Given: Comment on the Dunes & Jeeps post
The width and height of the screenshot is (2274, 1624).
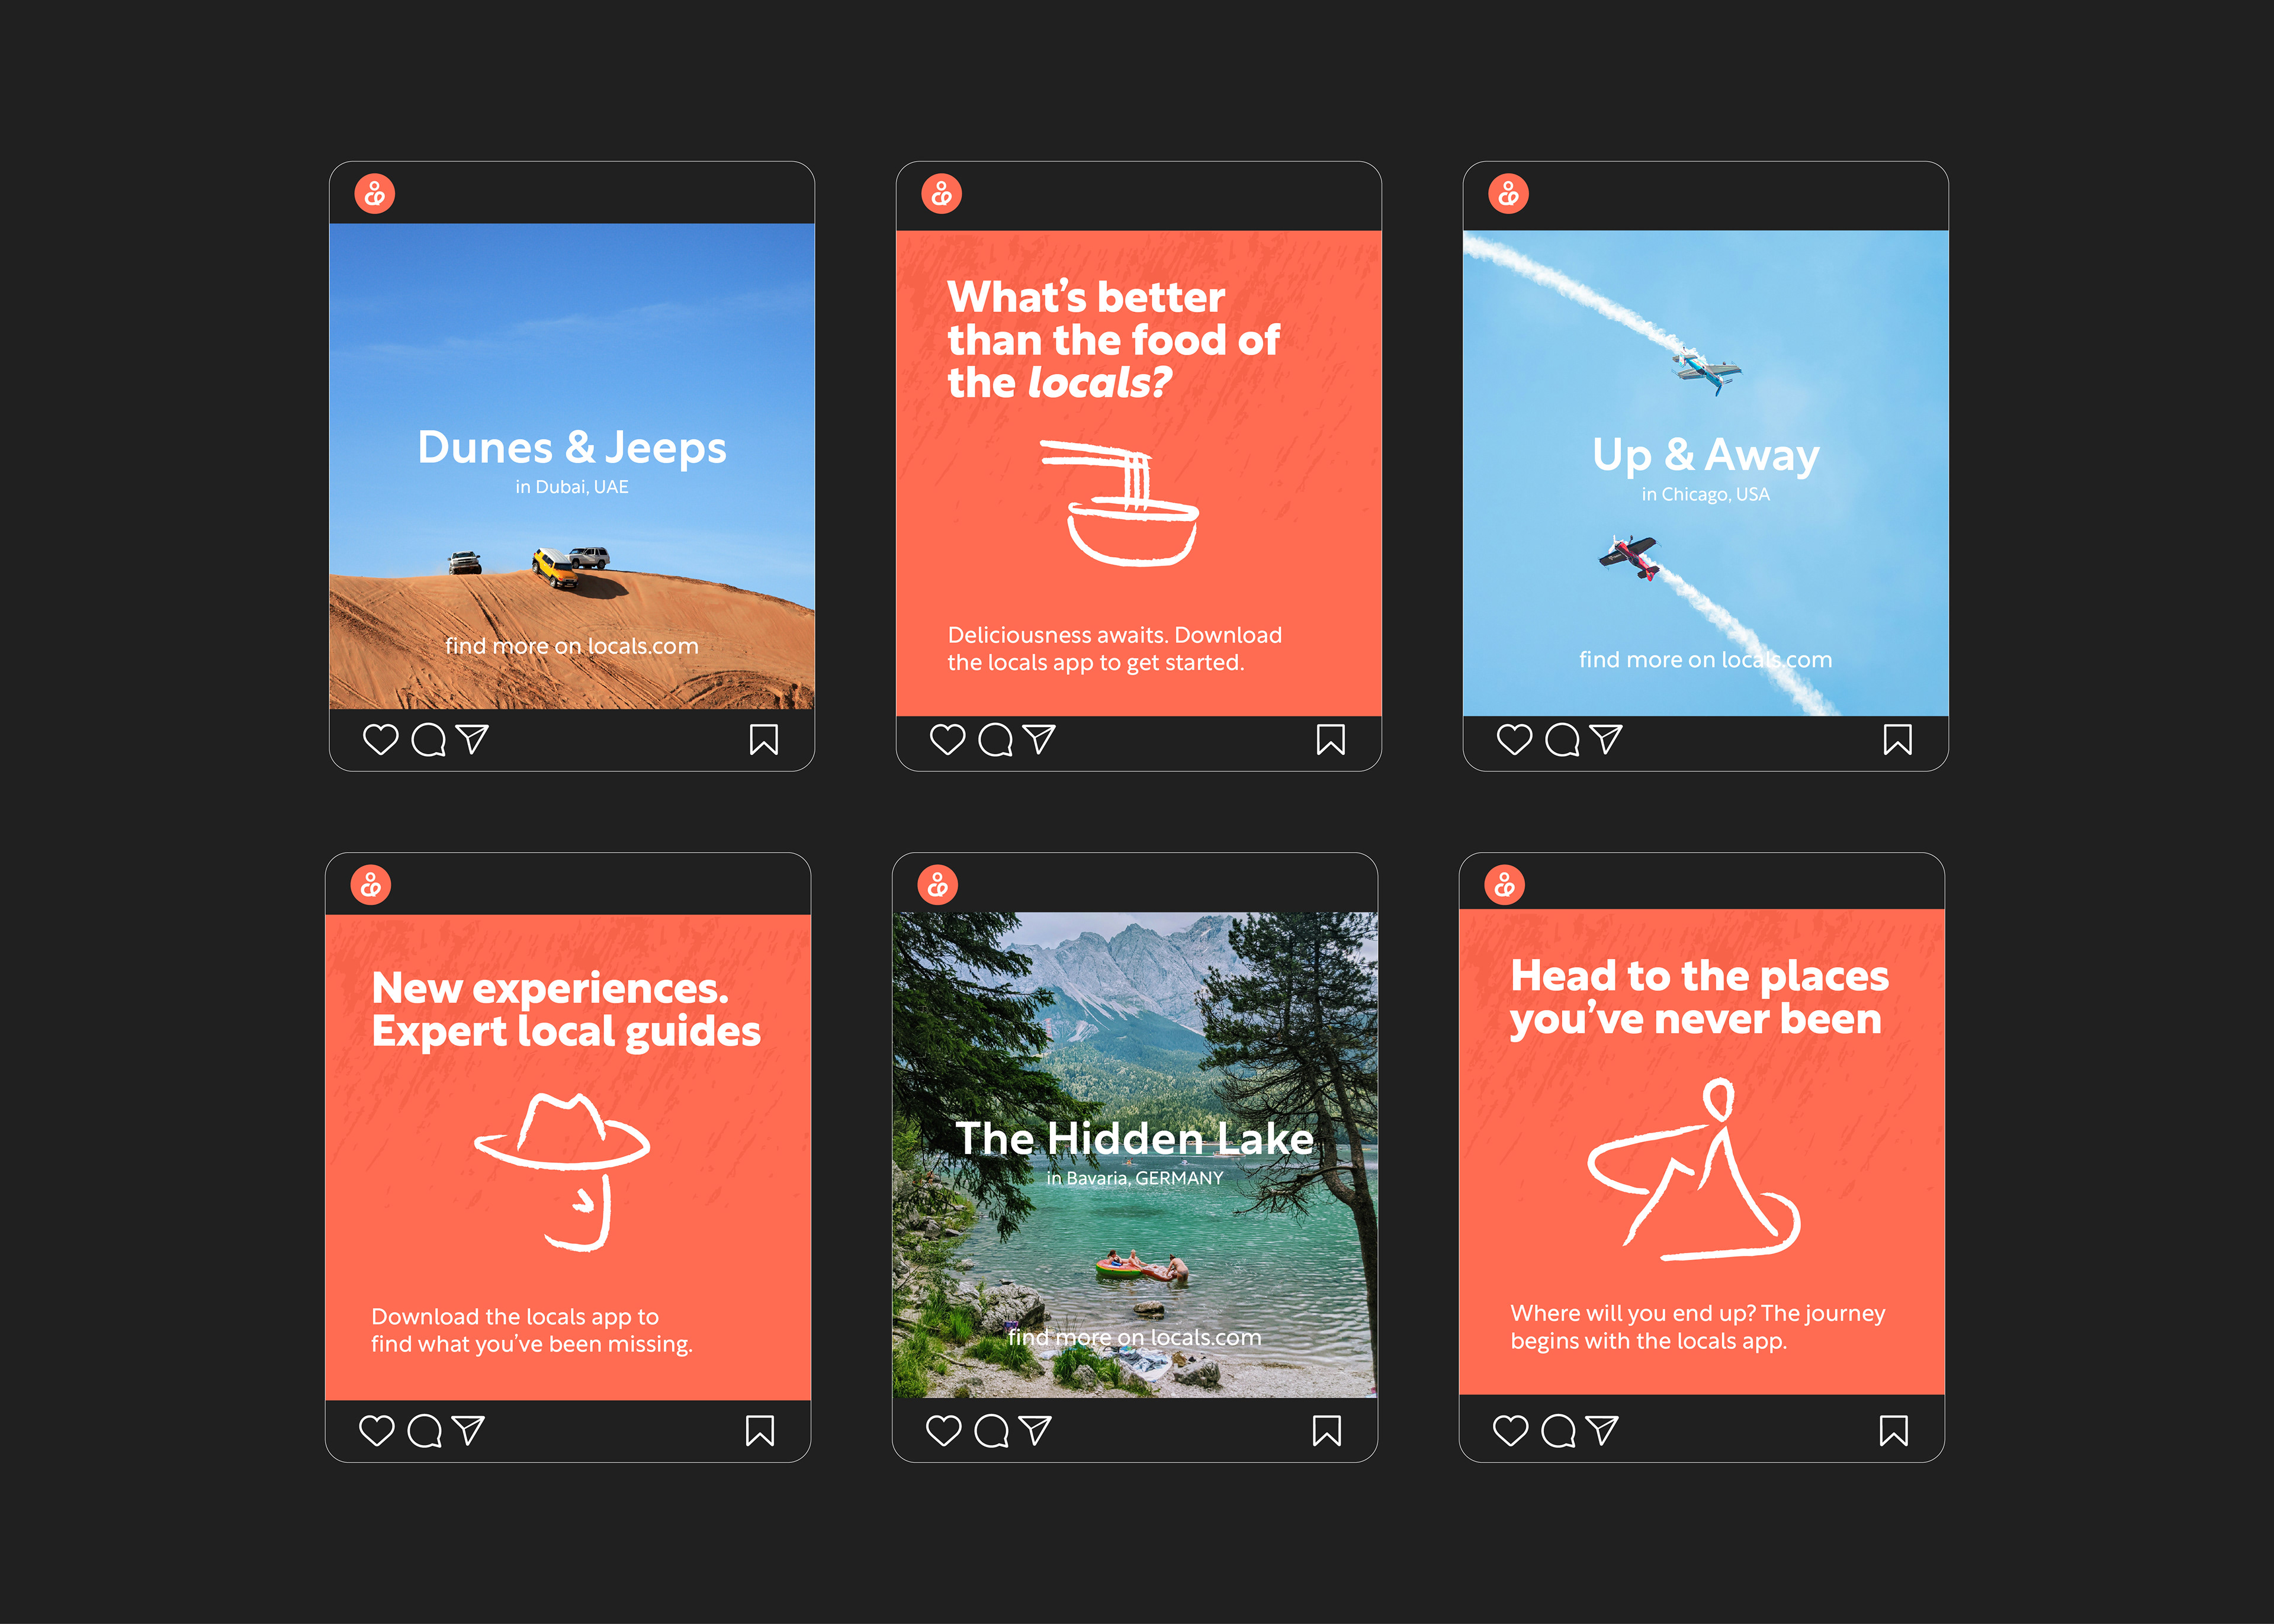Looking at the screenshot, I should [428, 740].
